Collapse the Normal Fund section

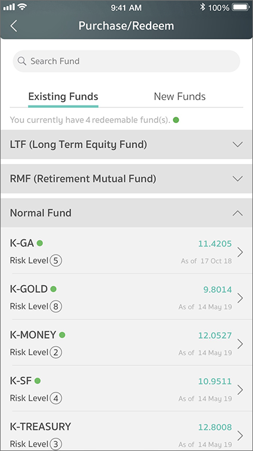(x=126, y=213)
